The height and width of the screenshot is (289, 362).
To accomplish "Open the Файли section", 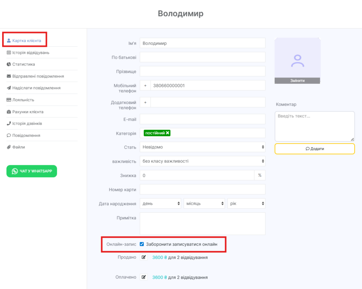I will (x=18, y=147).
